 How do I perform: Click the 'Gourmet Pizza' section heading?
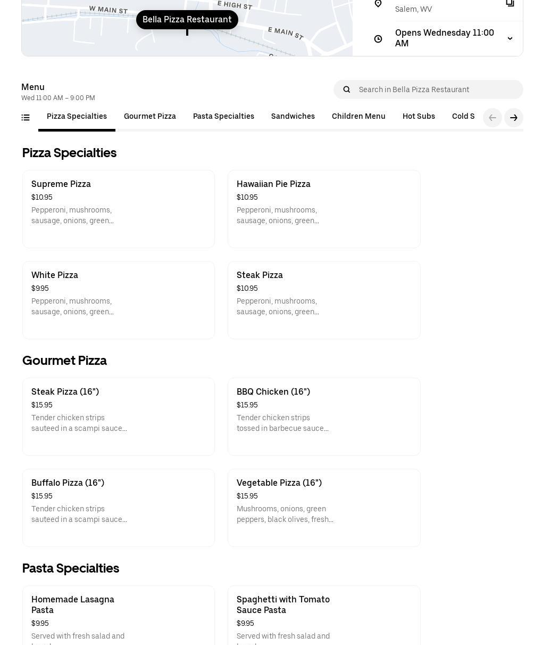(x=64, y=361)
